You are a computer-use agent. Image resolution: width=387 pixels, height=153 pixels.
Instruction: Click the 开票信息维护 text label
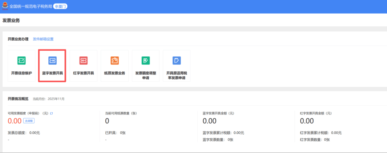(x=21, y=73)
